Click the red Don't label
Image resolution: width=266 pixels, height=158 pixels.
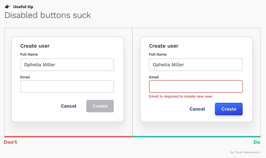click(10, 142)
